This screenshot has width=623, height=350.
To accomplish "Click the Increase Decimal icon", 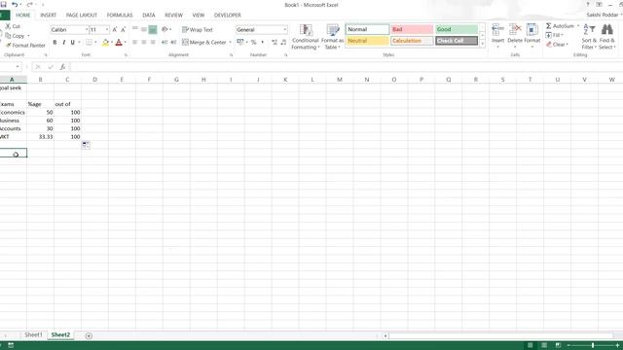I will tap(275, 42).
